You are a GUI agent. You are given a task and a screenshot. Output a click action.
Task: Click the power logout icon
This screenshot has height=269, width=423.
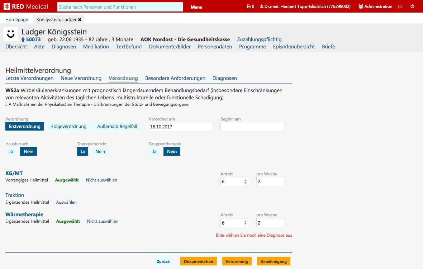pos(412,6)
